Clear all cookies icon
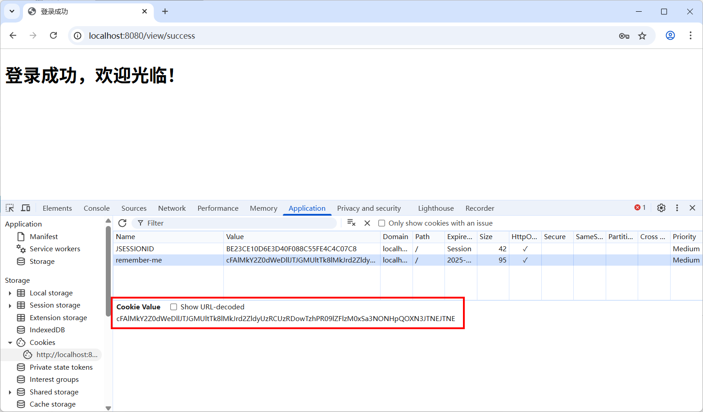703x412 pixels. coord(351,223)
